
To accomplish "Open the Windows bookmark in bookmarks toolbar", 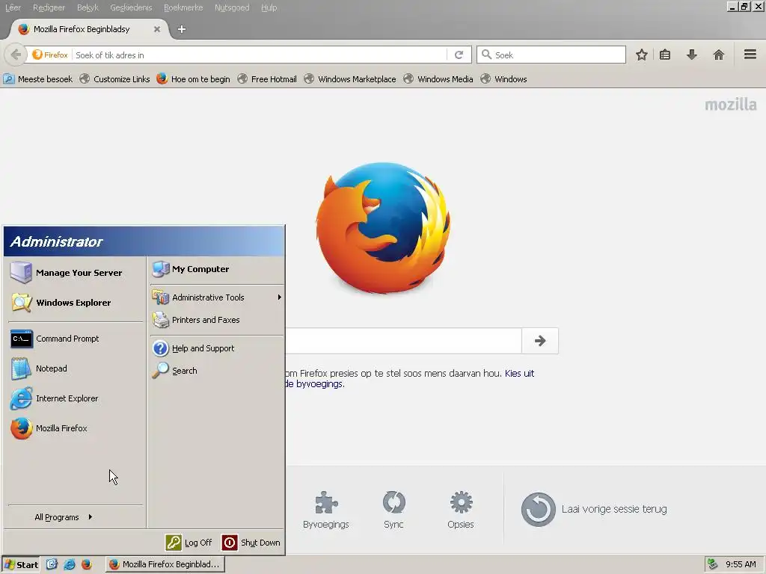I will (x=503, y=78).
